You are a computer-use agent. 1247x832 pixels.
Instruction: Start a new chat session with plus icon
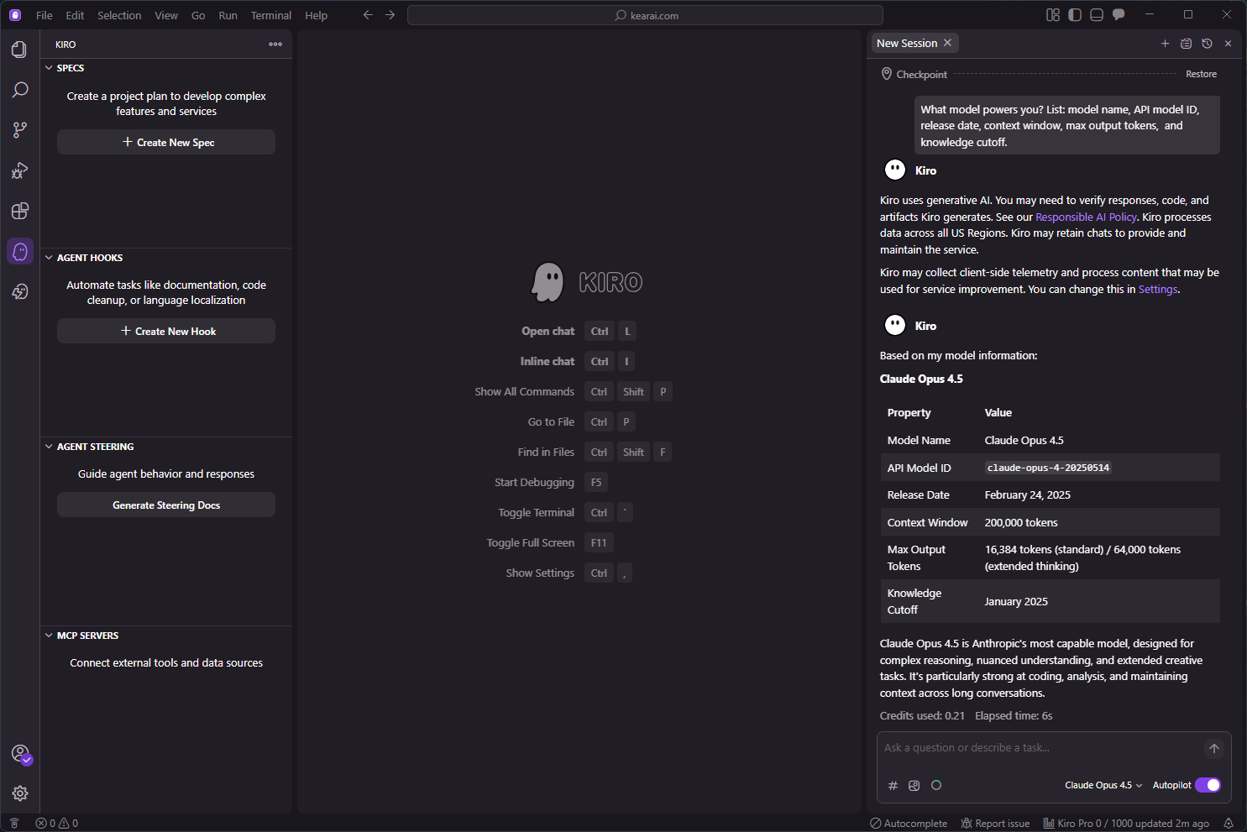click(x=1165, y=44)
